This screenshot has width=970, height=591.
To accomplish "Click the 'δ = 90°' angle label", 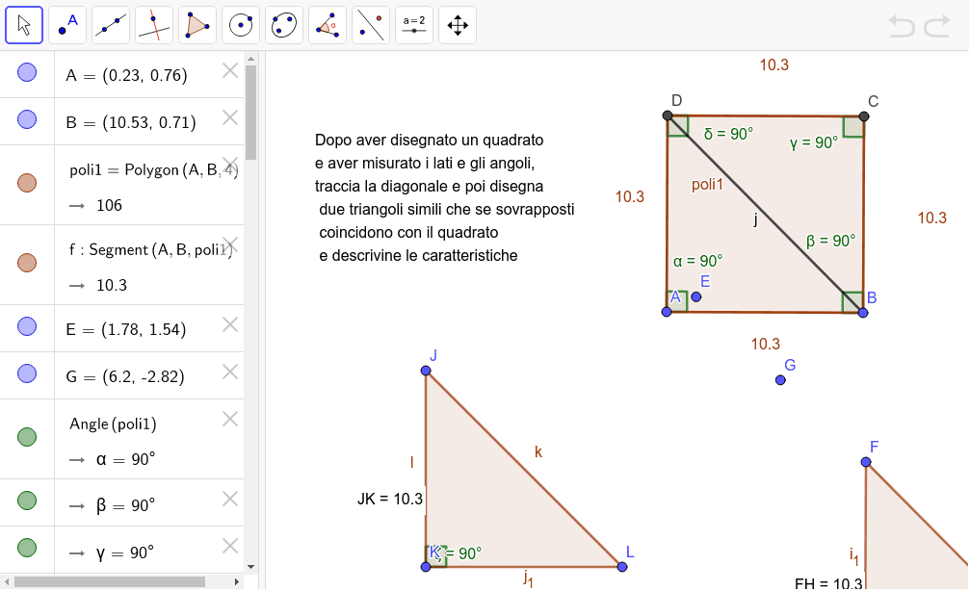I will pyautogui.click(x=728, y=134).
